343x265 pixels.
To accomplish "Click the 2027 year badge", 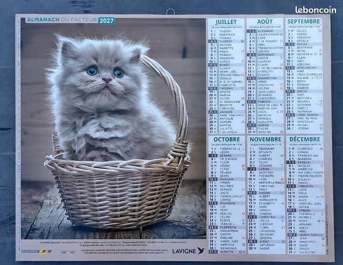I will [106, 21].
